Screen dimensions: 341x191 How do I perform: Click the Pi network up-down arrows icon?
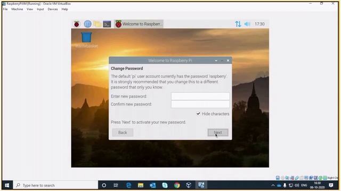[238, 24]
